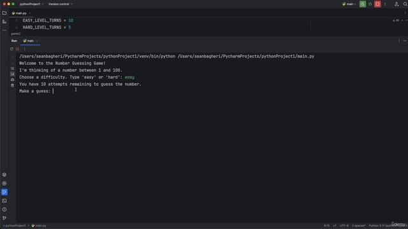Toggle the Run tool window sidebar button
Screen dimensions: 408x229
pos(4,192)
